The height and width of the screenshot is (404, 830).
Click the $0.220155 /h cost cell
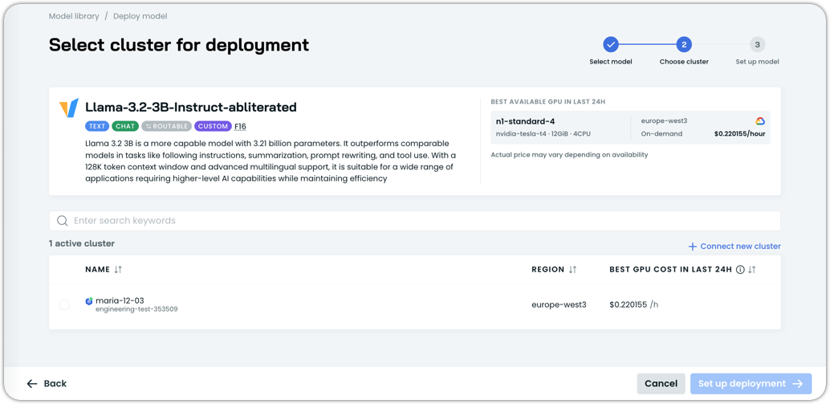634,305
